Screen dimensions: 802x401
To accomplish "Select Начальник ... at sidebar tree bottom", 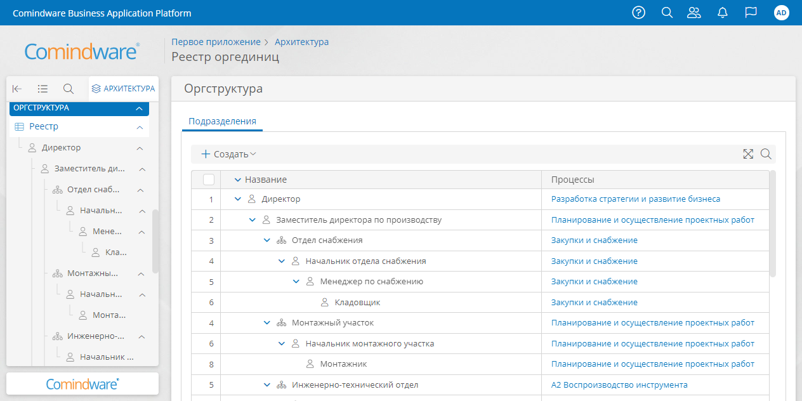I will 107,357.
